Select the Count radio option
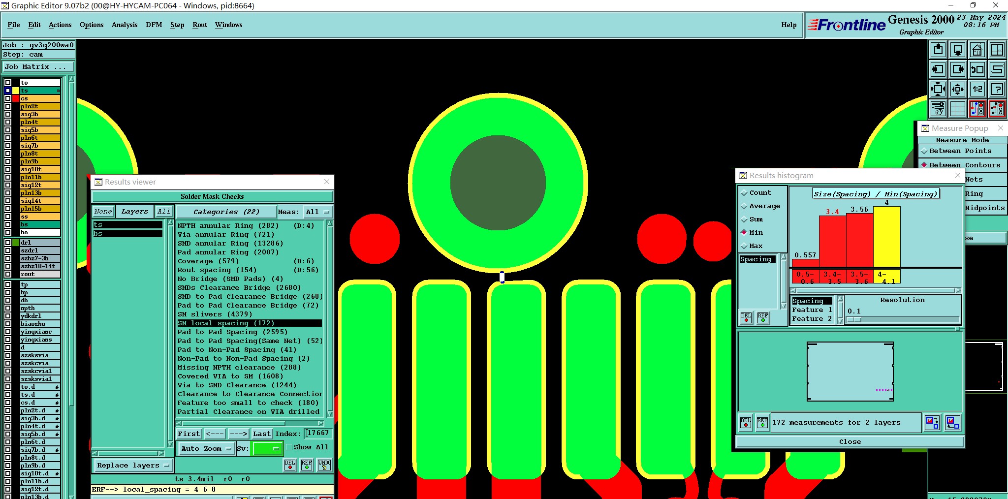1008x499 pixels. tap(744, 193)
